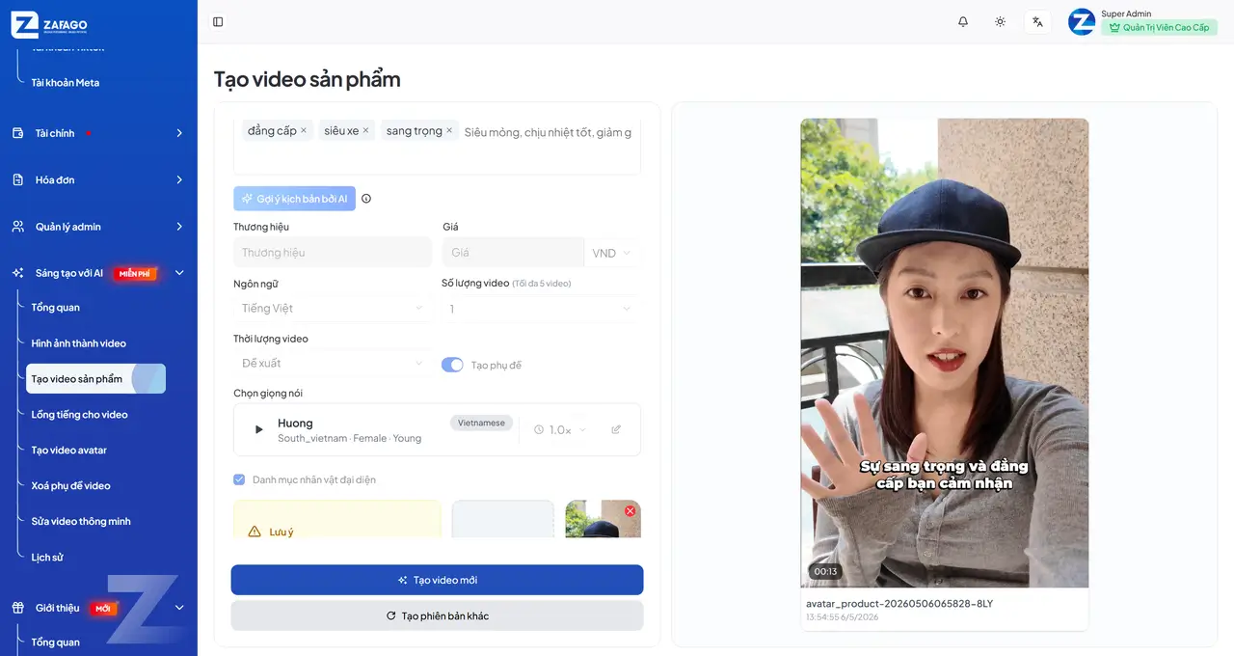
Task: Click the 00:13 duration badge
Action: (x=825, y=571)
